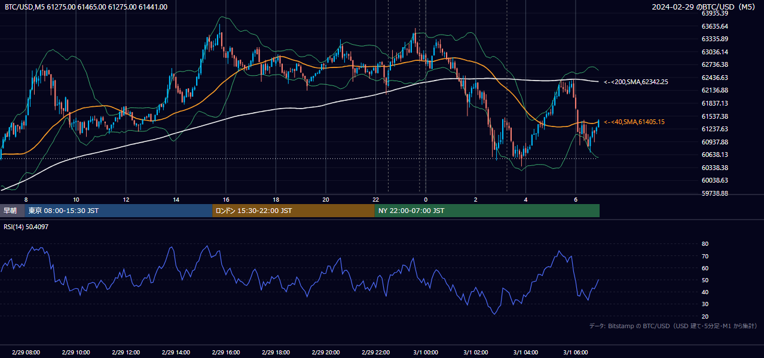Click price axis value 60937.88
This screenshot has height=358, width=764.
[x=714, y=142]
